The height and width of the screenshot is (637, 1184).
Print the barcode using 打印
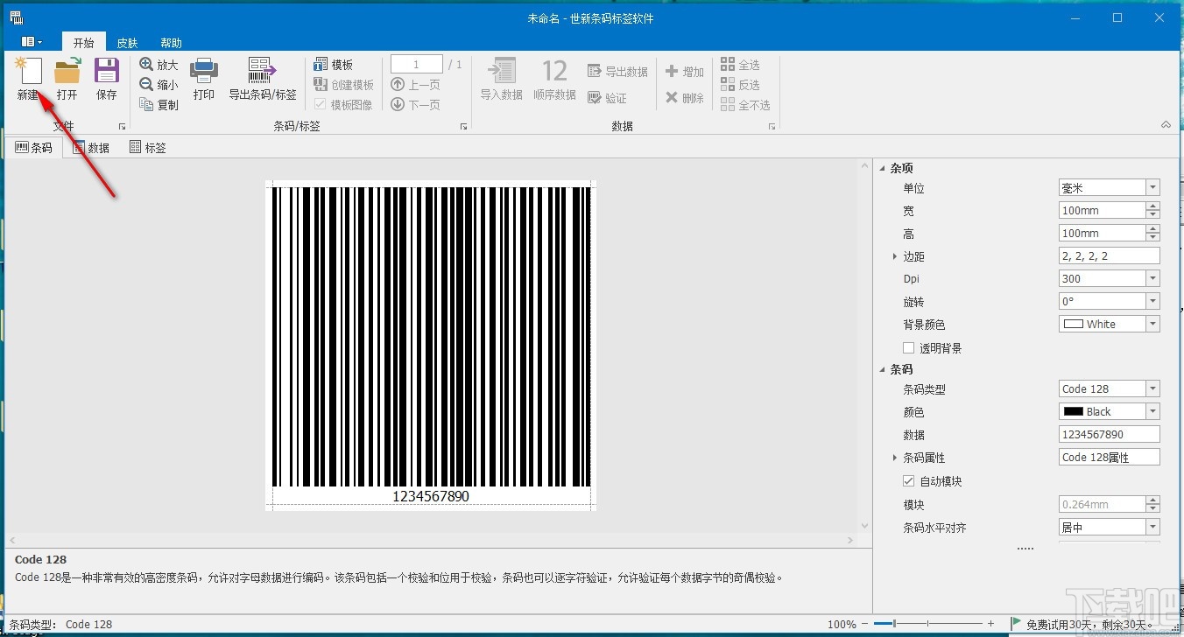(204, 79)
